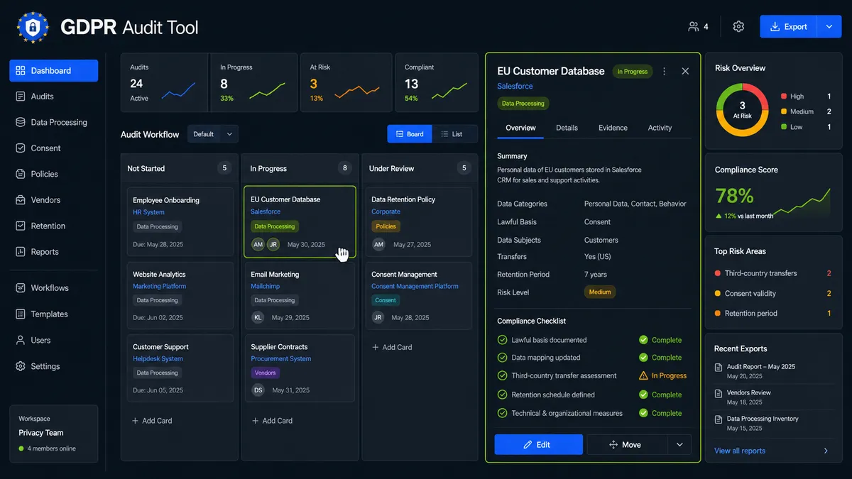
Task: Open the Privacy Team workspace box
Action: 54,433
